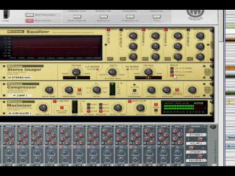Click the Compressor Release knob
The image size is (235, 176).
(x=166, y=90)
